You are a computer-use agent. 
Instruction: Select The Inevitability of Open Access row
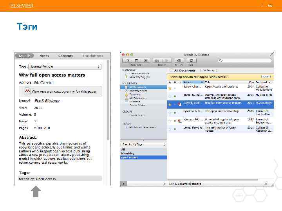point(221,129)
